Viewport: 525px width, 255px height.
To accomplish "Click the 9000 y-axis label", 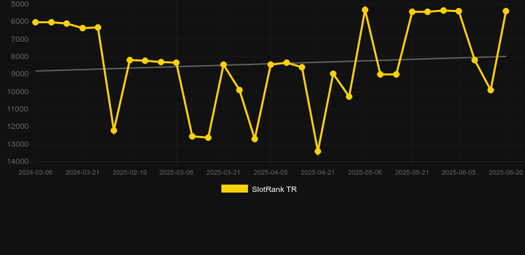I will tap(20, 74).
